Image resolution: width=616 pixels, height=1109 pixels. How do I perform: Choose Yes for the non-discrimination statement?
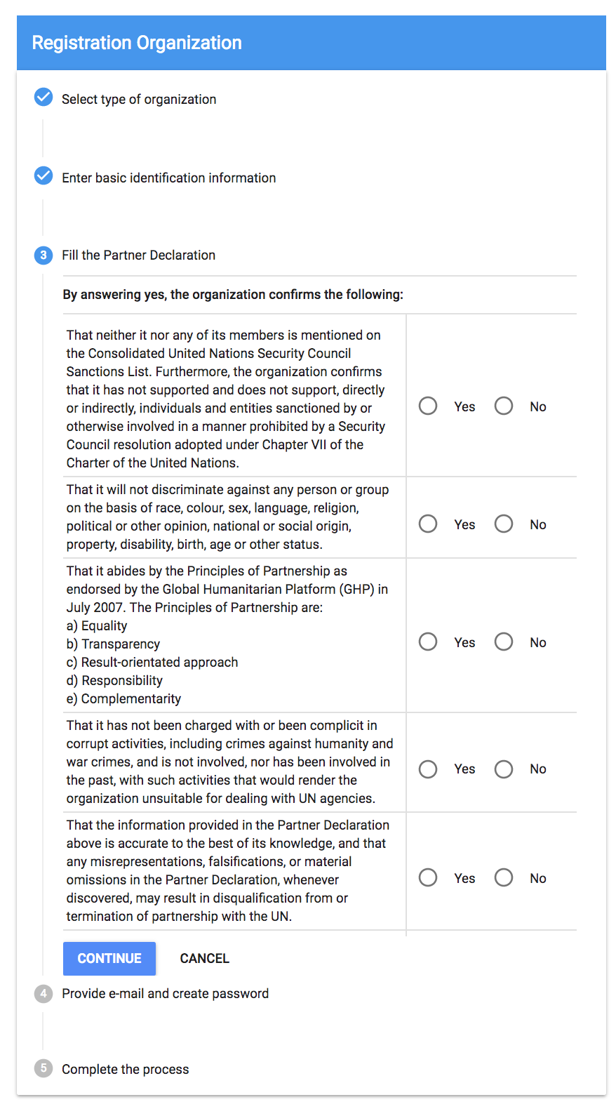click(x=428, y=524)
